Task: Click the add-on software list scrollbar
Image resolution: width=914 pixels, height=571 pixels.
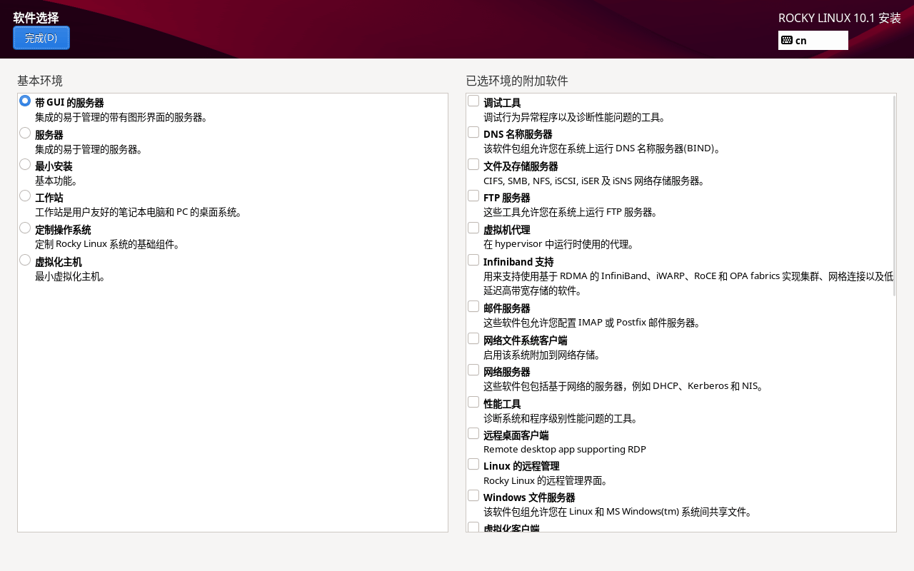Action: click(894, 196)
